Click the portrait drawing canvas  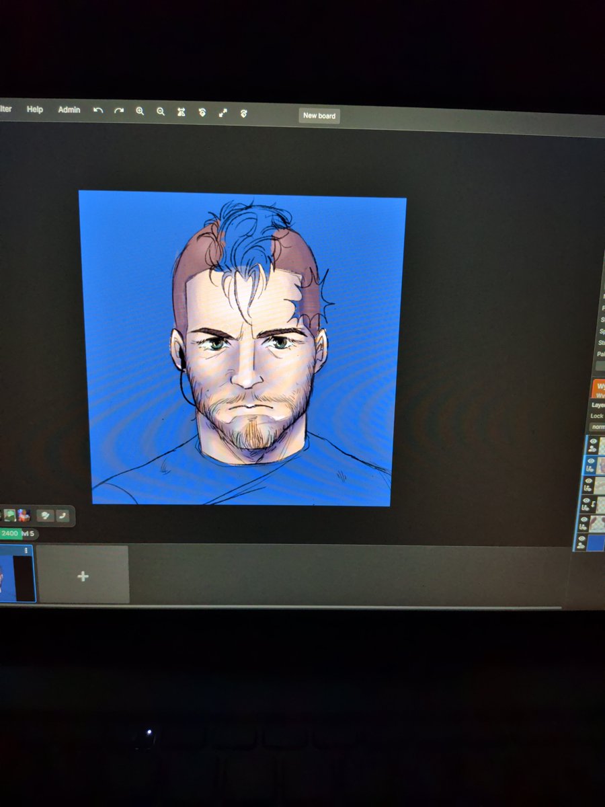pyautogui.click(x=242, y=348)
